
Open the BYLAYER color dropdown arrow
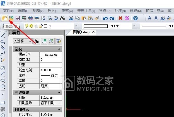[x=134, y=26]
